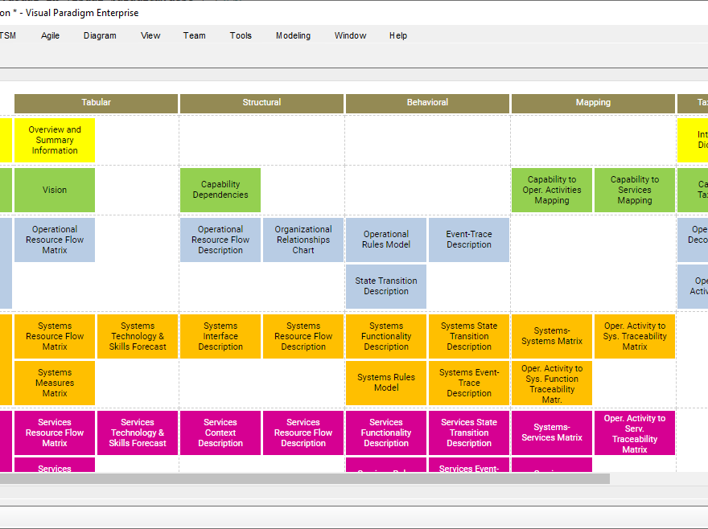Click State Transition Description in blue row
This screenshot has width=708, height=529.
coord(386,286)
